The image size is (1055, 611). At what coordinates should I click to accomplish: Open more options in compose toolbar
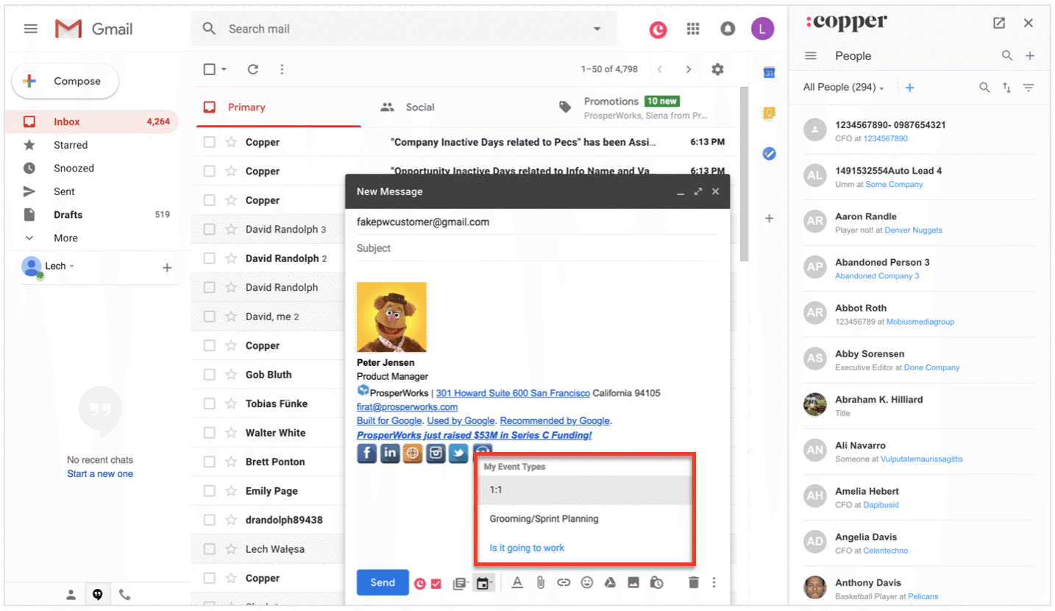pyautogui.click(x=714, y=583)
